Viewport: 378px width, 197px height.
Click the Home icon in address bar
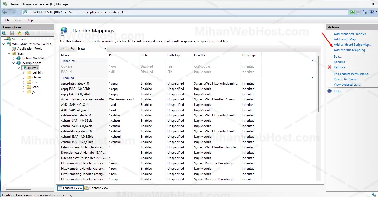click(x=365, y=12)
